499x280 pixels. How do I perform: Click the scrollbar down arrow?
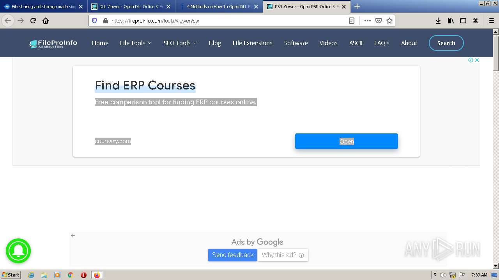point(496,266)
